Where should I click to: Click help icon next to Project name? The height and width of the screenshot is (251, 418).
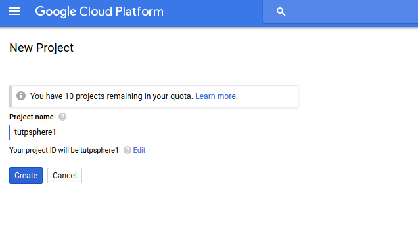click(x=62, y=117)
